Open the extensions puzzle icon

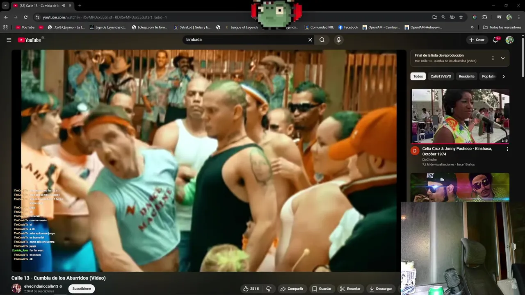coord(484,17)
